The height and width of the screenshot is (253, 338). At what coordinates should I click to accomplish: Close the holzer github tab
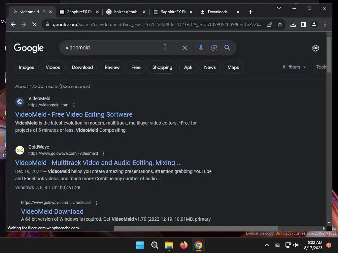click(x=144, y=12)
